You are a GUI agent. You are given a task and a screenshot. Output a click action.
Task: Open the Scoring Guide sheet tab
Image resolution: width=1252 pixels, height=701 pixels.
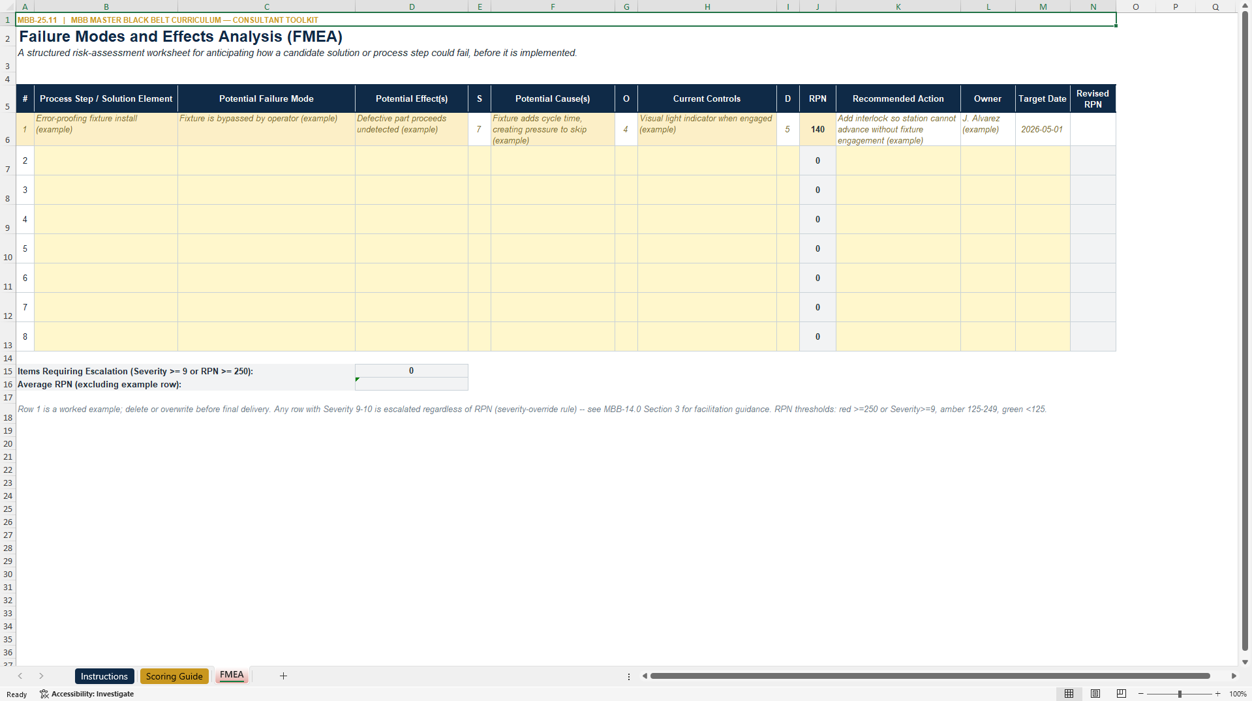174,676
